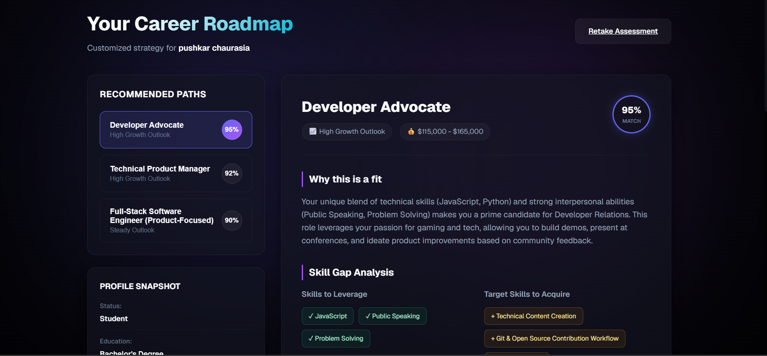Click the Retake Assessment button
The image size is (767, 356).
[x=623, y=31]
